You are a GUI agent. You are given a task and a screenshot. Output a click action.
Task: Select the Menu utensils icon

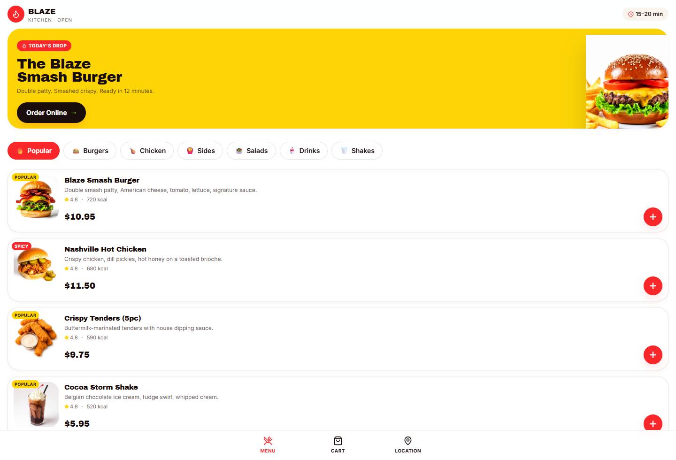[x=268, y=441]
